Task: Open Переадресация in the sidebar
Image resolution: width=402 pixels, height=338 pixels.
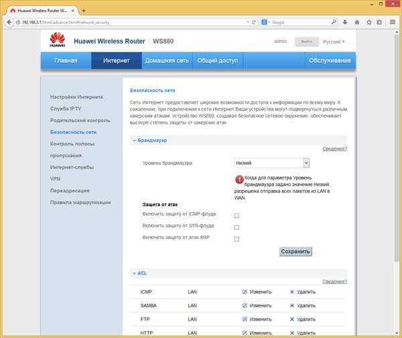Action: tap(70, 191)
